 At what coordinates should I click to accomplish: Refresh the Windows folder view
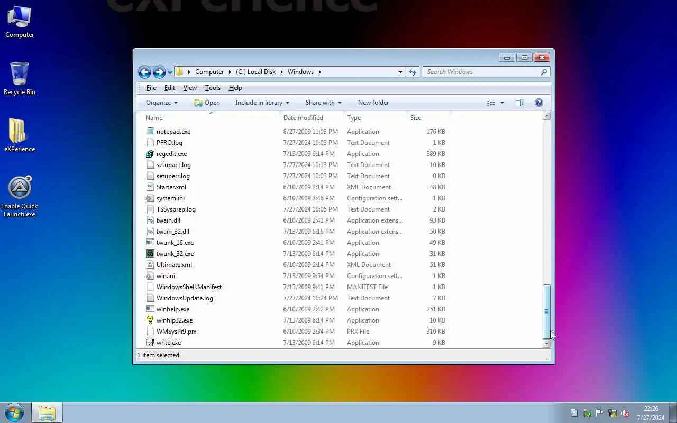tap(413, 72)
